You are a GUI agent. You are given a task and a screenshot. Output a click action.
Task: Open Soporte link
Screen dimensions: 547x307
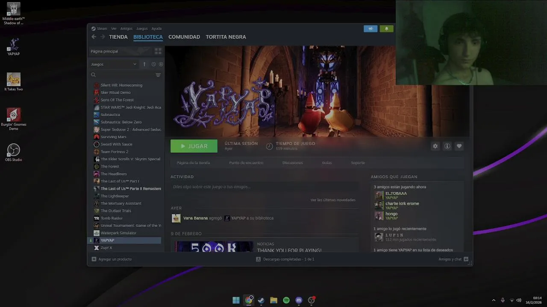[358, 163]
